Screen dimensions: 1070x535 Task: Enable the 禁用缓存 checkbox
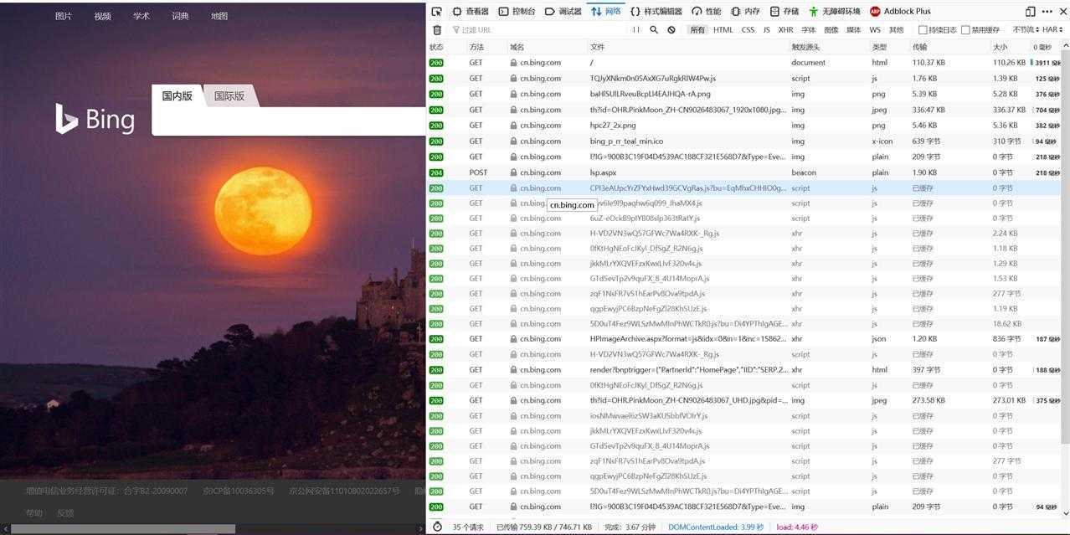pos(966,30)
